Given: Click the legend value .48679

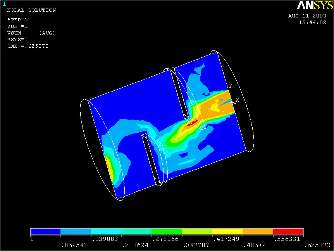Looking at the screenshot, I should coord(254,245).
